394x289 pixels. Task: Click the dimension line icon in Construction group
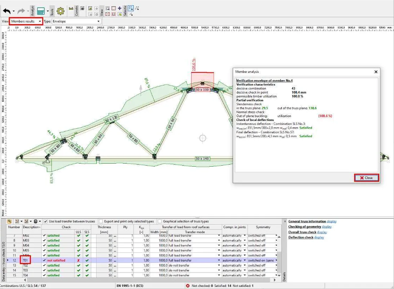[x=71, y=8]
